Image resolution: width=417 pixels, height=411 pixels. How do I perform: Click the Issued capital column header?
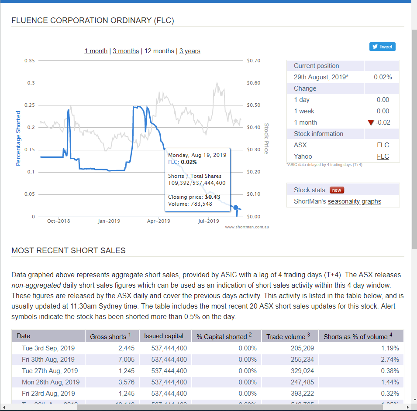165,336
